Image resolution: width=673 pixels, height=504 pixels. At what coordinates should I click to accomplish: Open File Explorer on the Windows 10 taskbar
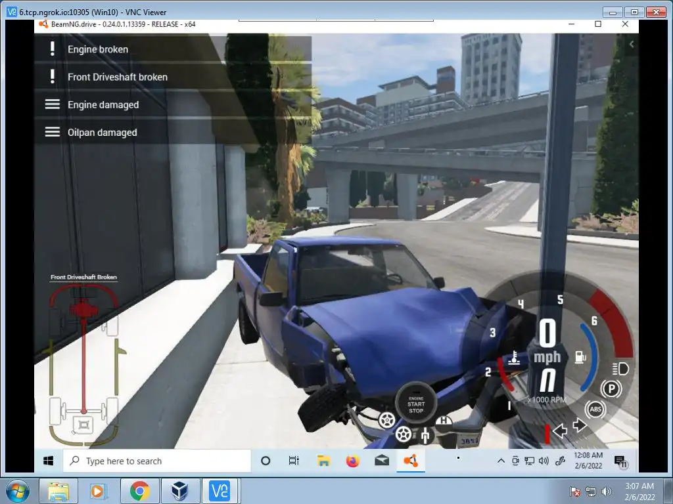coord(323,461)
